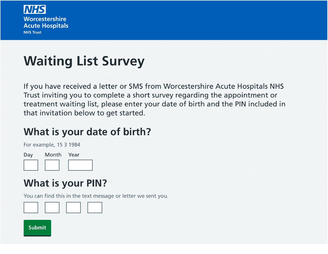Click the example date hint text
The height and width of the screenshot is (254, 328).
click(x=52, y=145)
